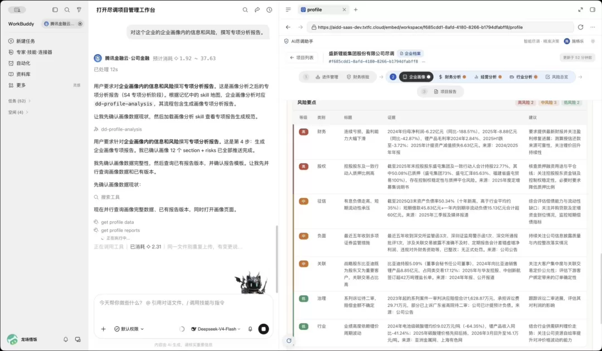Open conversation history clock icon
Image resolution: width=602 pixels, height=351 pixels.
(269, 10)
